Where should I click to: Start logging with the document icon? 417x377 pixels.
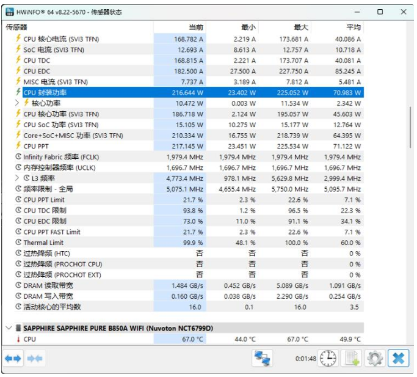352,358
